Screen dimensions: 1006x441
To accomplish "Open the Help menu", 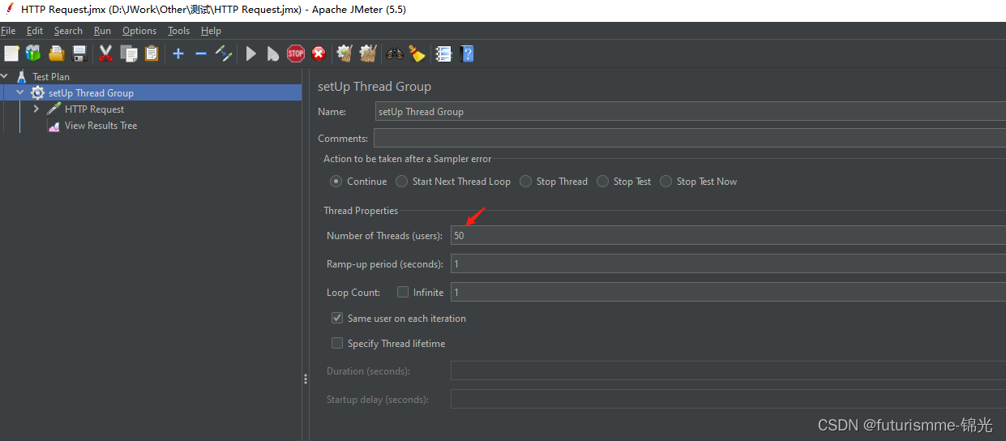I will [211, 31].
